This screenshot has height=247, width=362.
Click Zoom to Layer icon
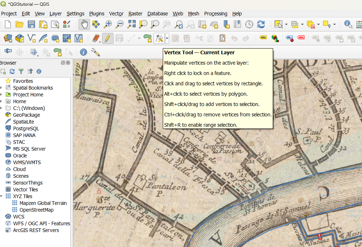point(155,24)
